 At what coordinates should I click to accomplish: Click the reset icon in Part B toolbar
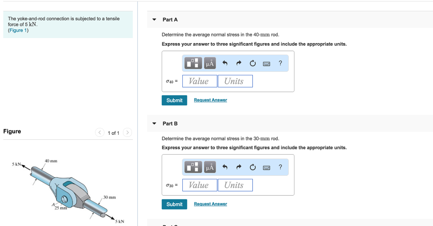(252, 168)
